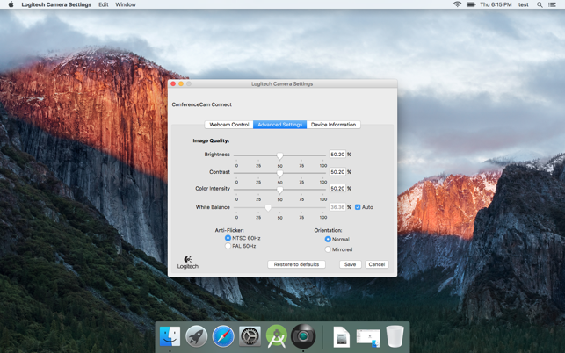Open Notification Center in menu bar
The image size is (565, 353).
553,4
